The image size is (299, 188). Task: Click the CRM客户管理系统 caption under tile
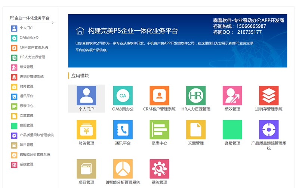[160, 109]
